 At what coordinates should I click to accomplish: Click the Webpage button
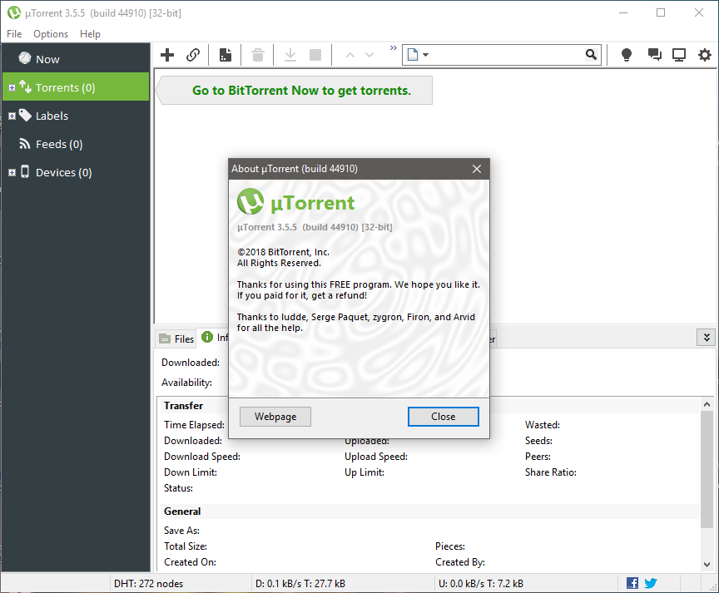tap(275, 417)
